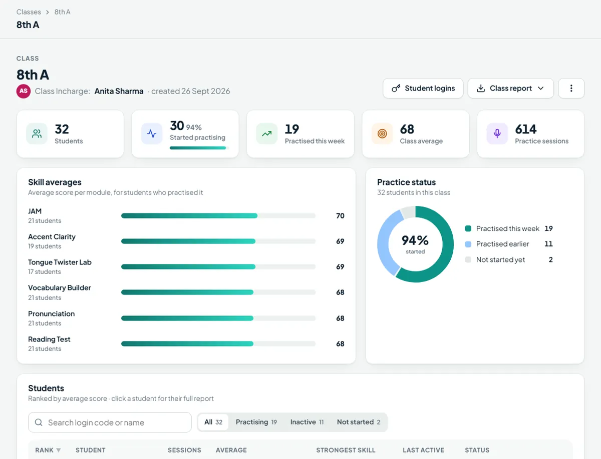Click the 68 Class average value
Screen dimensions: 601x459
[407, 129]
